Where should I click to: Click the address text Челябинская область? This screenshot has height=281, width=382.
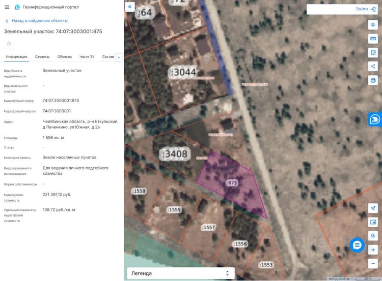click(x=80, y=124)
